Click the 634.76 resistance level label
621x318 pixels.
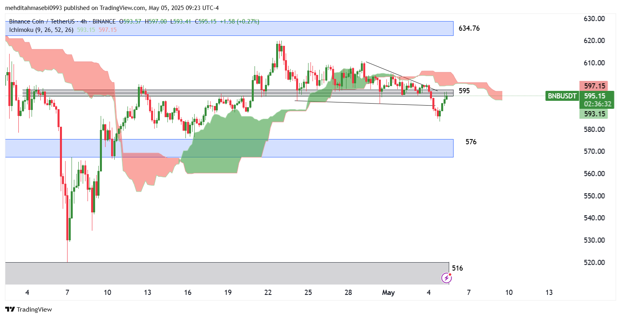pyautogui.click(x=469, y=28)
